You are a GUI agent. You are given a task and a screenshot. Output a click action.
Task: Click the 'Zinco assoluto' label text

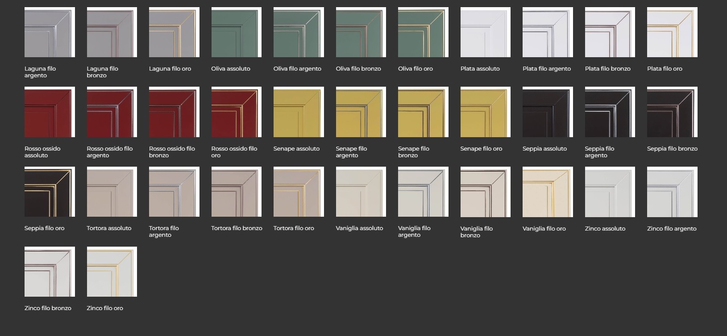click(605, 229)
